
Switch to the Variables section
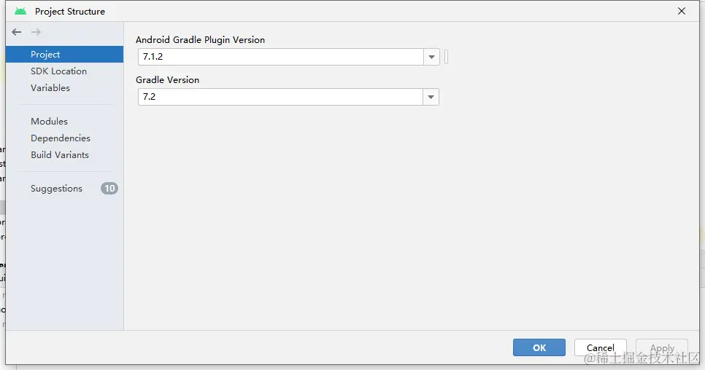click(50, 88)
